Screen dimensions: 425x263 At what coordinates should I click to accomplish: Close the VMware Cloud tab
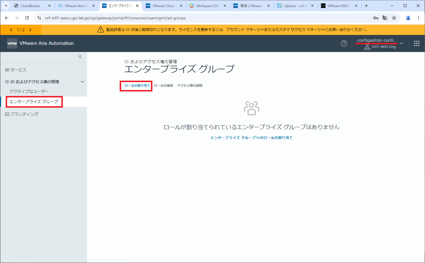coord(181,6)
